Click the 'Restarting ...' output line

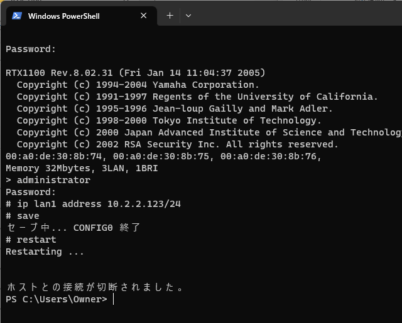pos(45,252)
